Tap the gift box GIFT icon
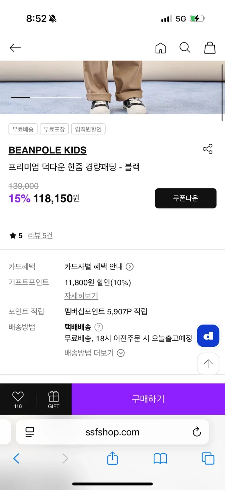Image resolution: width=225 pixels, height=490 pixels. 54,399
